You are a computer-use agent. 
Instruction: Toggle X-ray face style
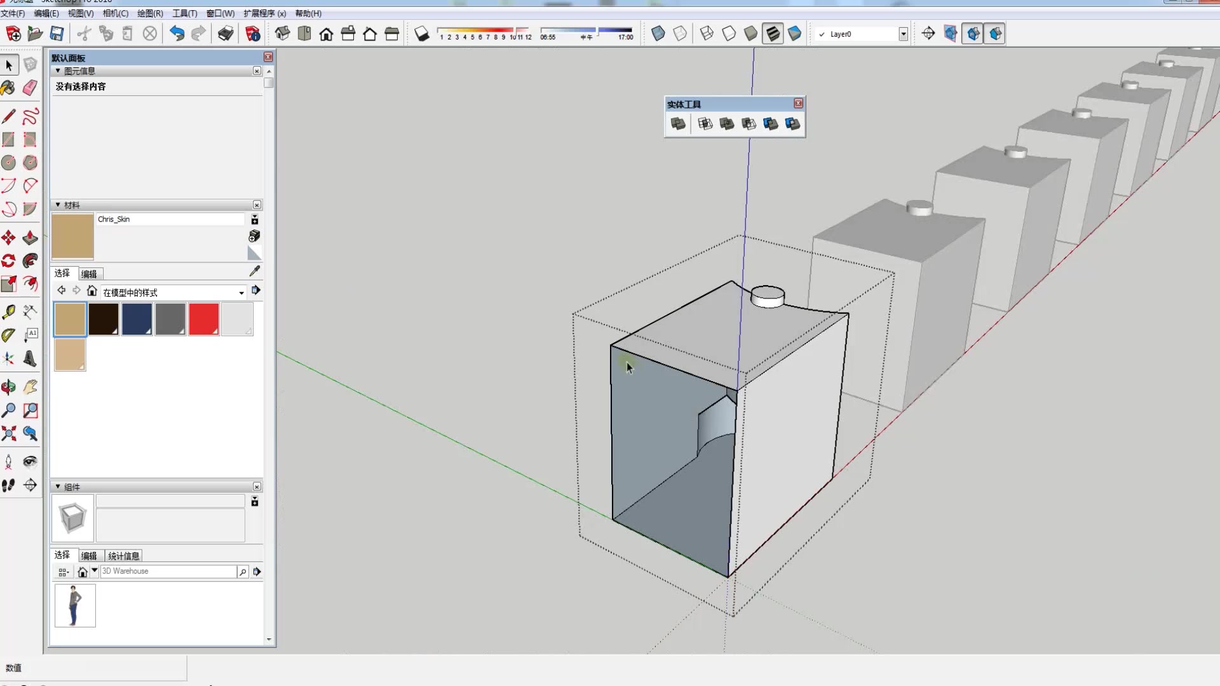658,34
